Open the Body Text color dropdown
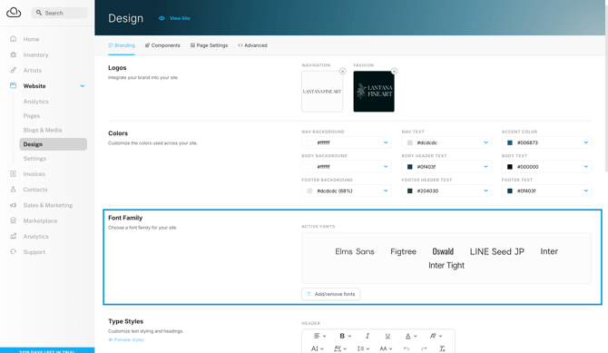The width and height of the screenshot is (608, 353). tap(546, 166)
